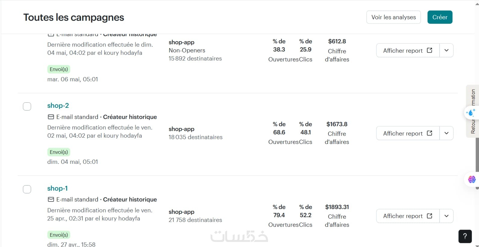Expand options dropdown for Non-Openers campaign
Viewport: 479px width, 247px height.
point(446,50)
